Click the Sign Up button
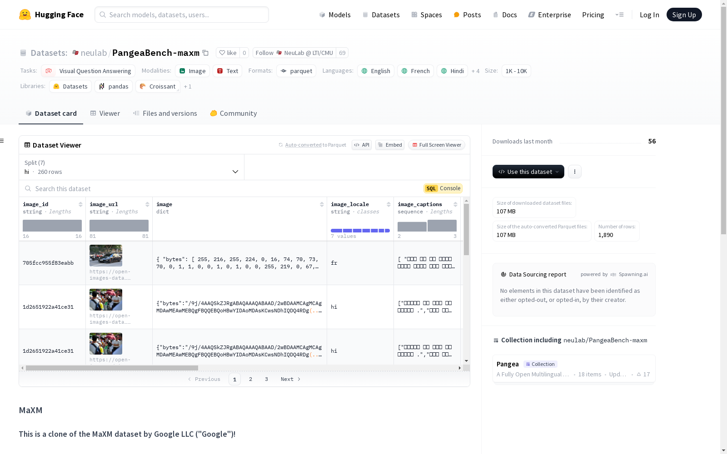Screen dimensions: 727x454 click(684, 15)
